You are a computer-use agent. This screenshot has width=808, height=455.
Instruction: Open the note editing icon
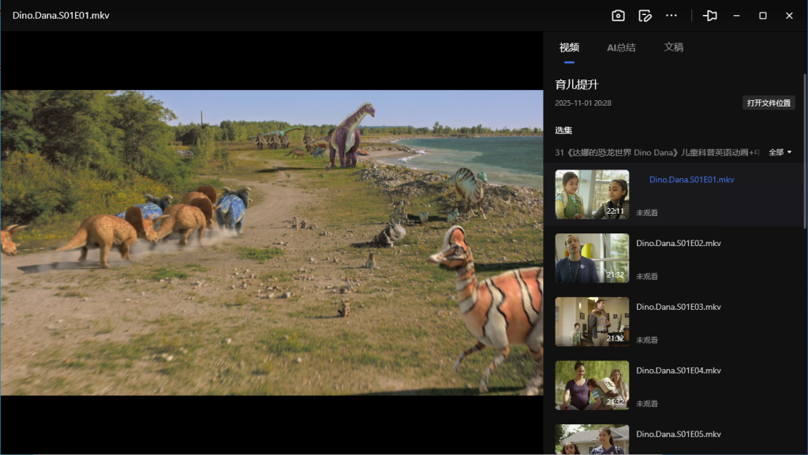tap(645, 16)
